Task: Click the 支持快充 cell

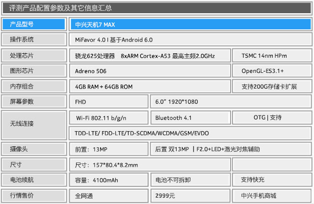Action: click(x=272, y=180)
